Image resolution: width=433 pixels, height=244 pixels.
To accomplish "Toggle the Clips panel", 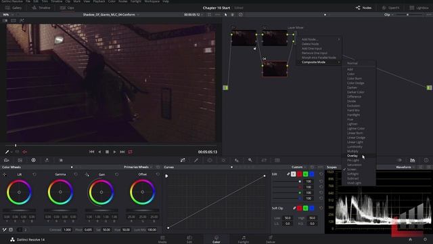I will [x=67, y=8].
